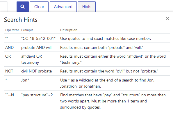
Task: Click the ""~N proximity operator cell
Action: (10, 95)
